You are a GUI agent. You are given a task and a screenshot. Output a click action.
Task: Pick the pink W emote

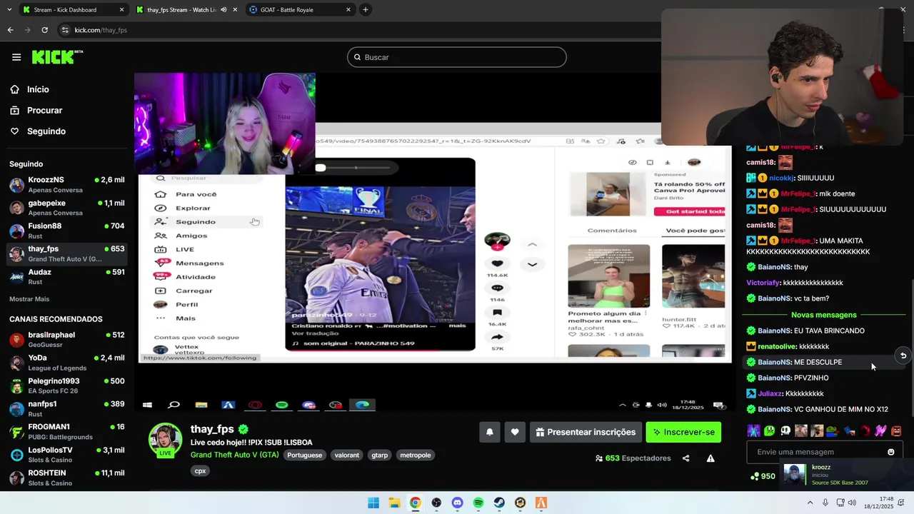click(880, 430)
